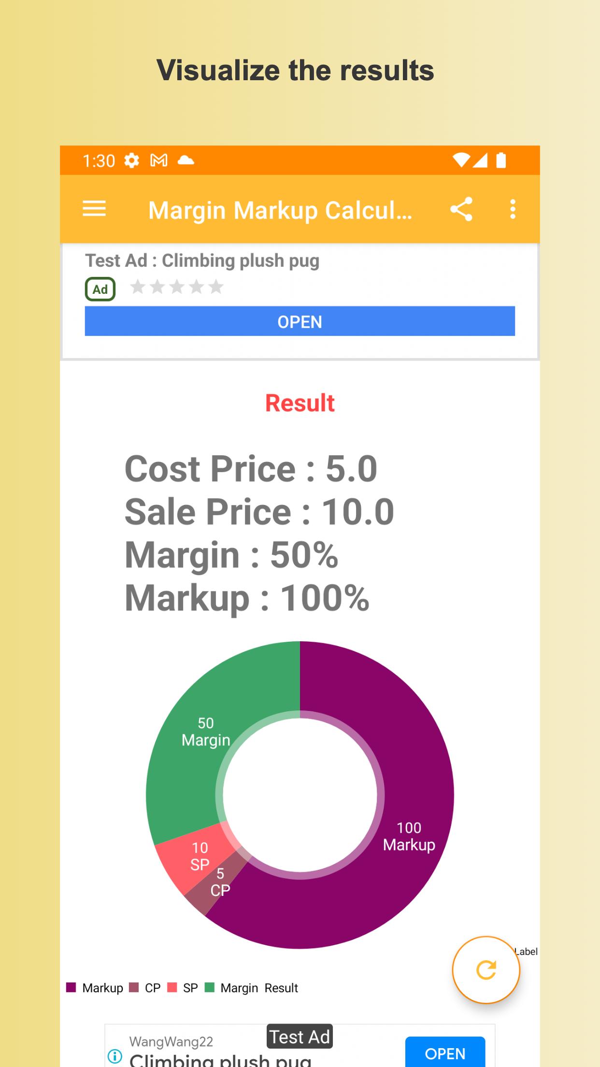
Task: Open the three-dot overflow menu
Action: [513, 209]
